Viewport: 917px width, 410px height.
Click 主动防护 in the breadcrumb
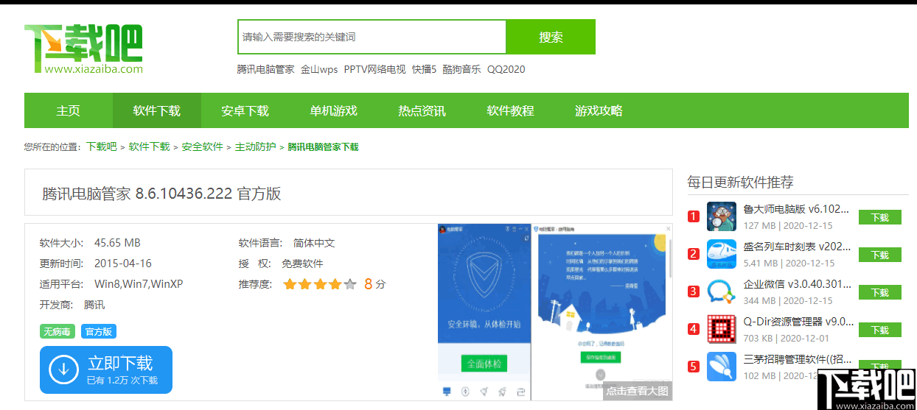256,146
